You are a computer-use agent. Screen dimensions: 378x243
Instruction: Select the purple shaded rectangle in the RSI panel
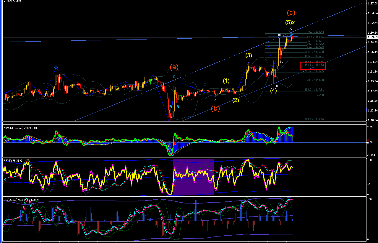[x=193, y=177]
